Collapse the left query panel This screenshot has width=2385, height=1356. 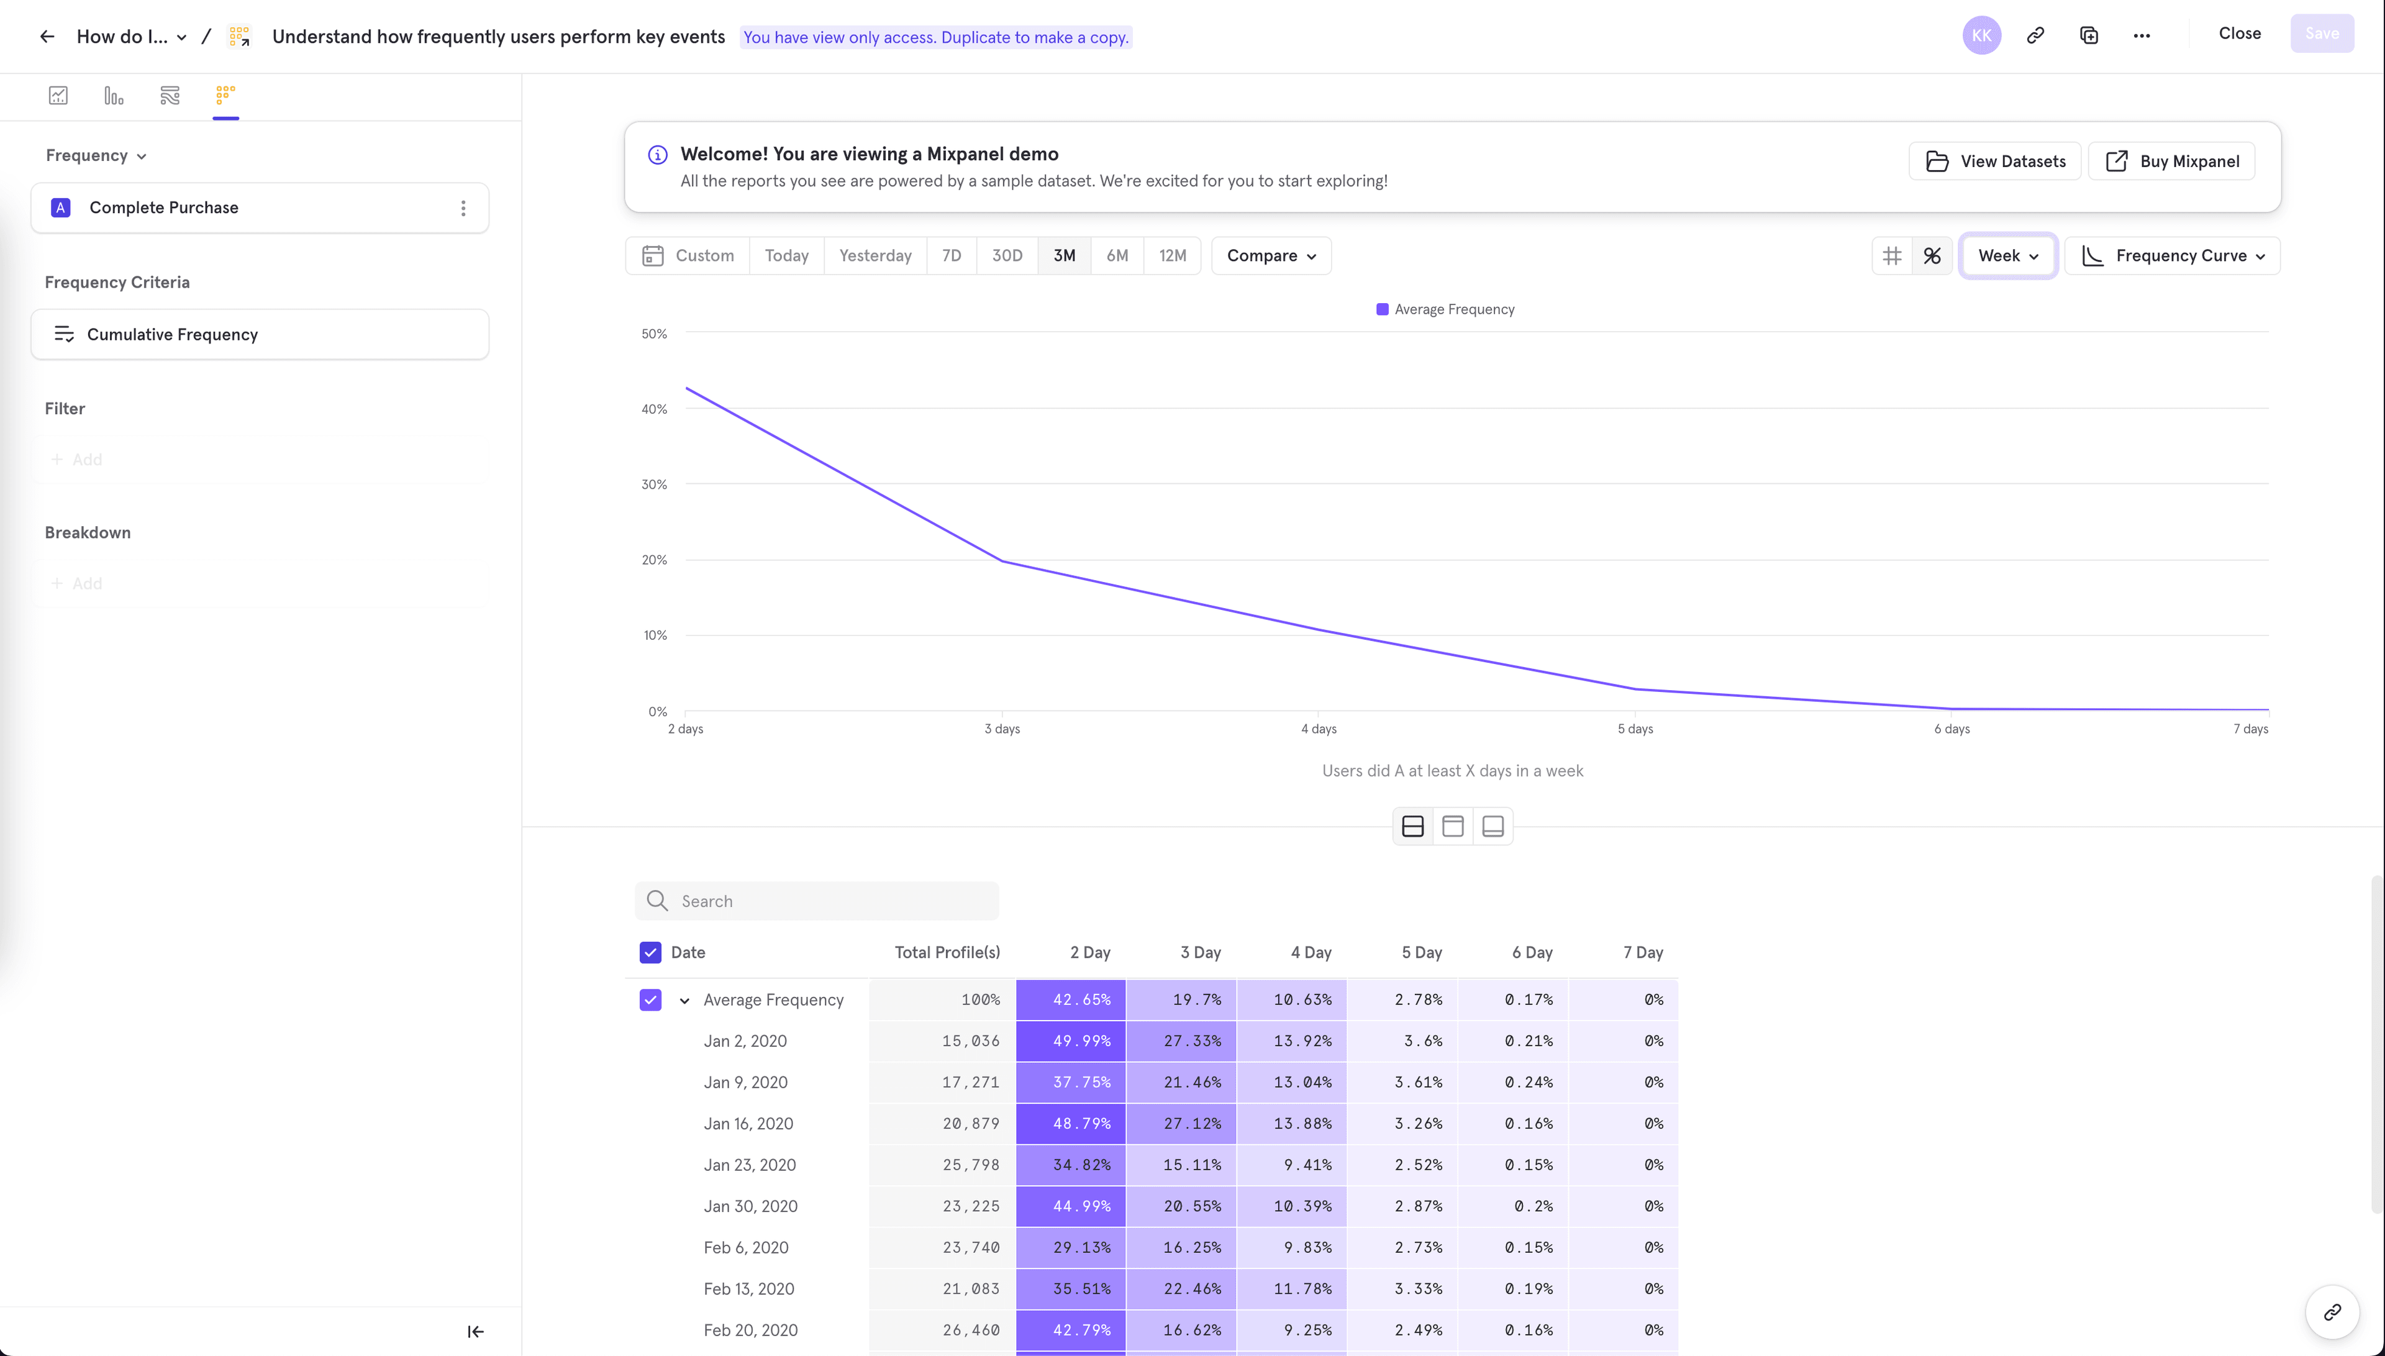475,1331
